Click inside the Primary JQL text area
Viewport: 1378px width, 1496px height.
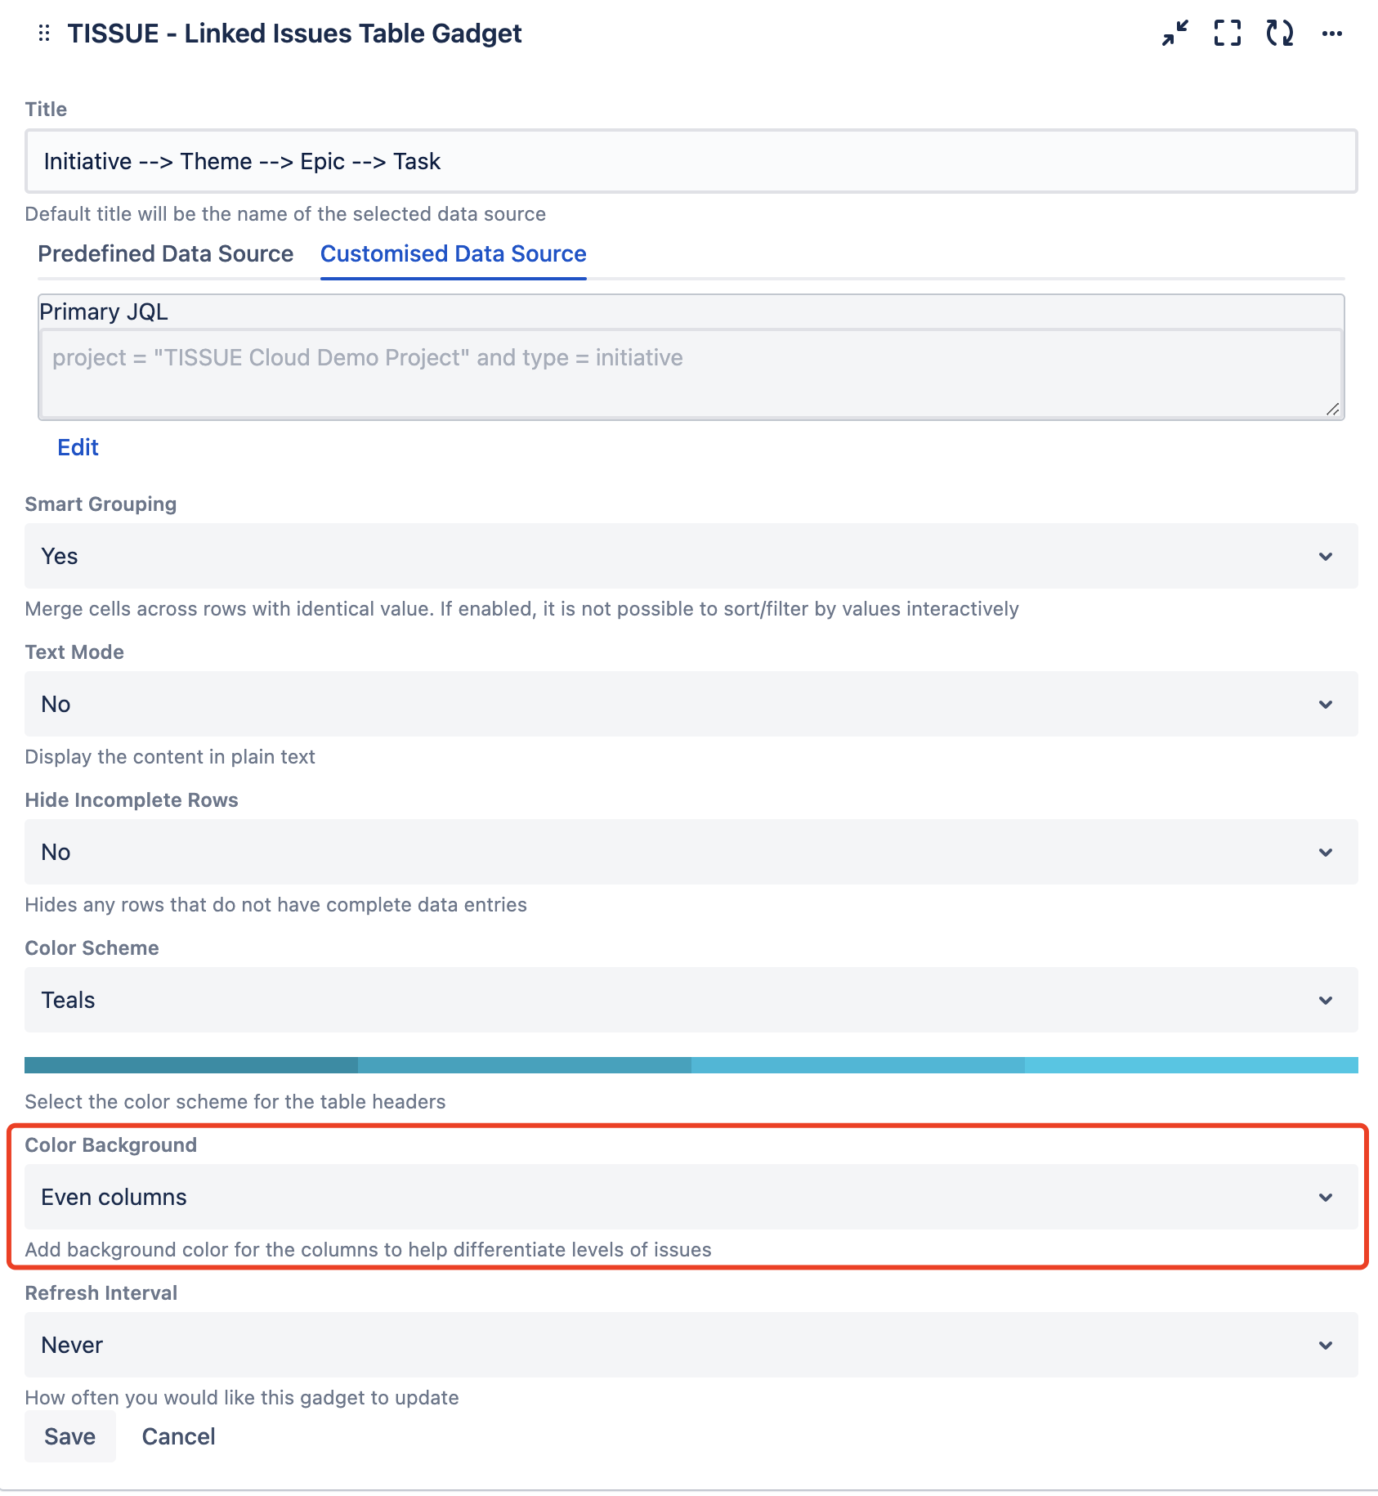(x=691, y=372)
